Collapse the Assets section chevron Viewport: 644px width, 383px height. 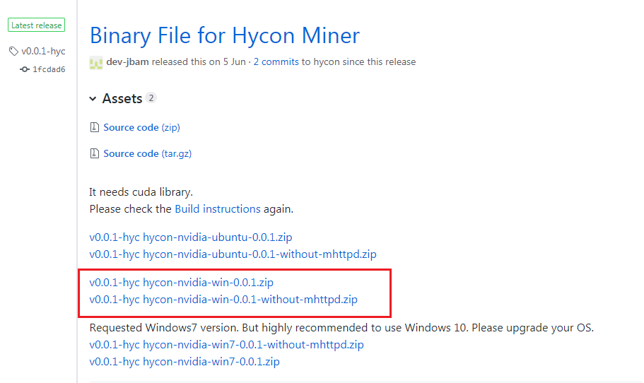click(93, 99)
